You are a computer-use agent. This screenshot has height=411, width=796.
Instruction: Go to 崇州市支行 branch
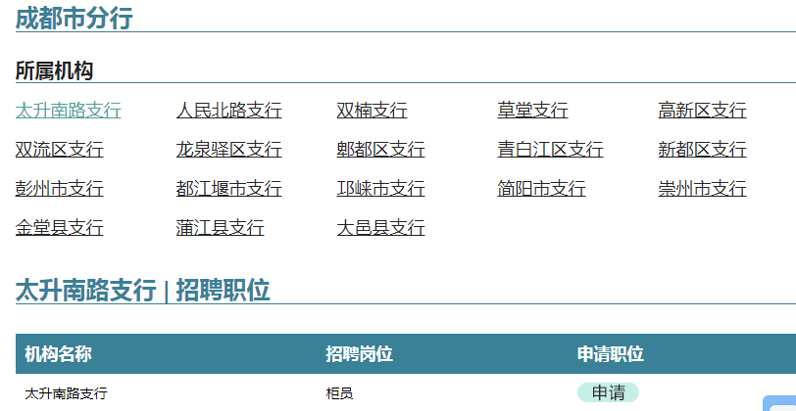(x=702, y=189)
